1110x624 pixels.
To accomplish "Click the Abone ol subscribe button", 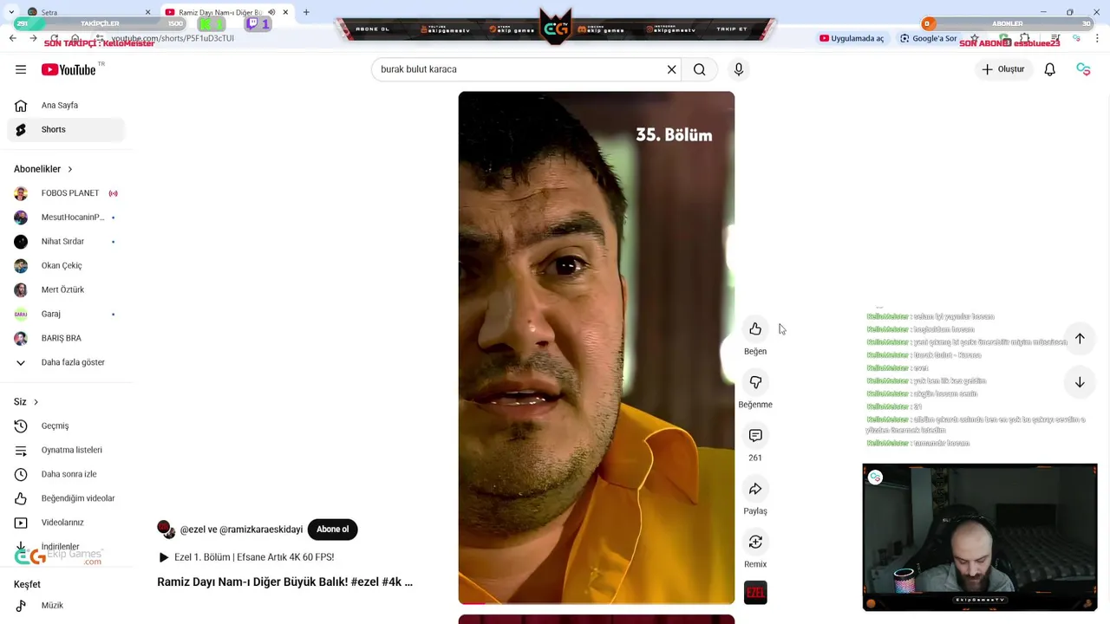I will tap(332, 530).
